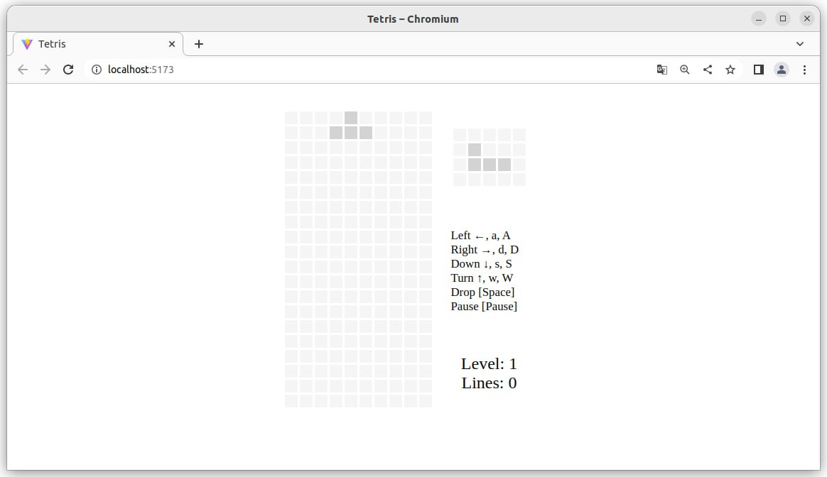Click the next piece preview box
The height and width of the screenshot is (477, 827).
click(x=490, y=157)
